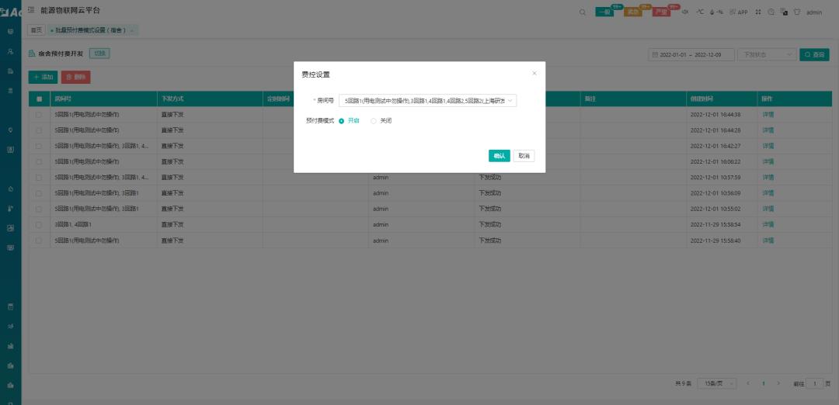Open the 紧急 alarm badge
The width and height of the screenshot is (839, 405).
click(x=633, y=12)
